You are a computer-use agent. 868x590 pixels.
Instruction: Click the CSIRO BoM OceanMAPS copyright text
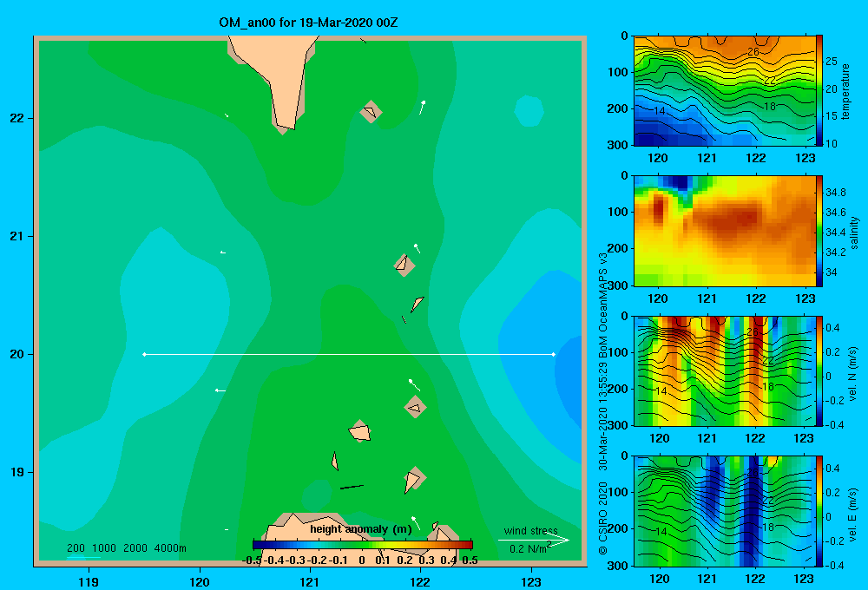pos(603,404)
